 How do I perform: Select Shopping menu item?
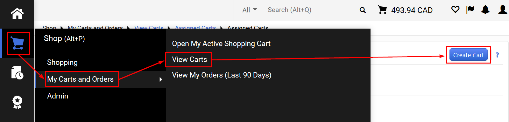62,62
